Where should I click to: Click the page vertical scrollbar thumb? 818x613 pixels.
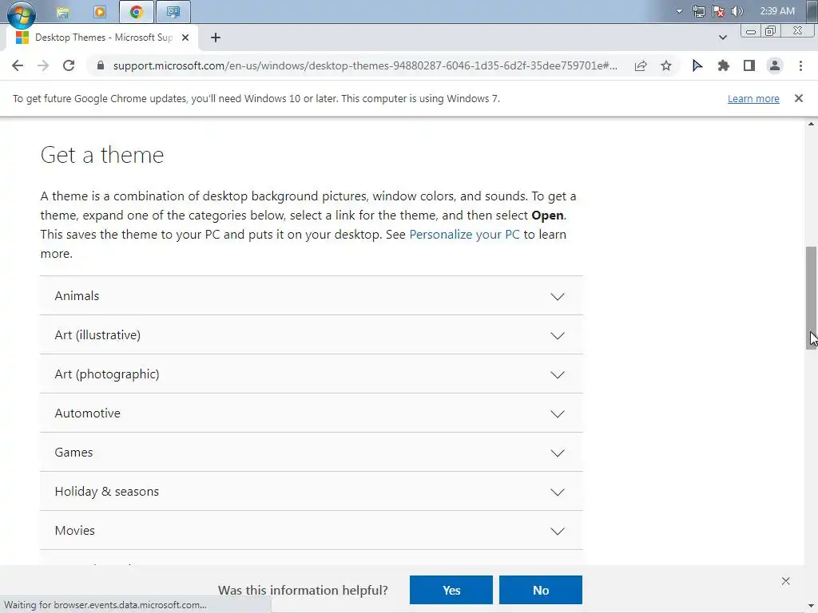811,298
